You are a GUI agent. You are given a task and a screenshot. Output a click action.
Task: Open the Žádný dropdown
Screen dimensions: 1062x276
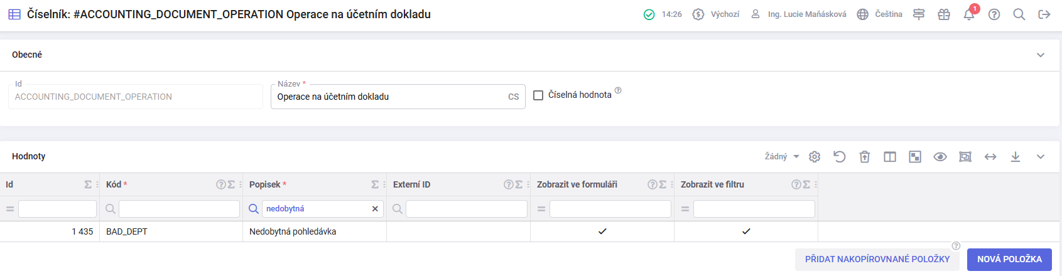click(x=782, y=157)
